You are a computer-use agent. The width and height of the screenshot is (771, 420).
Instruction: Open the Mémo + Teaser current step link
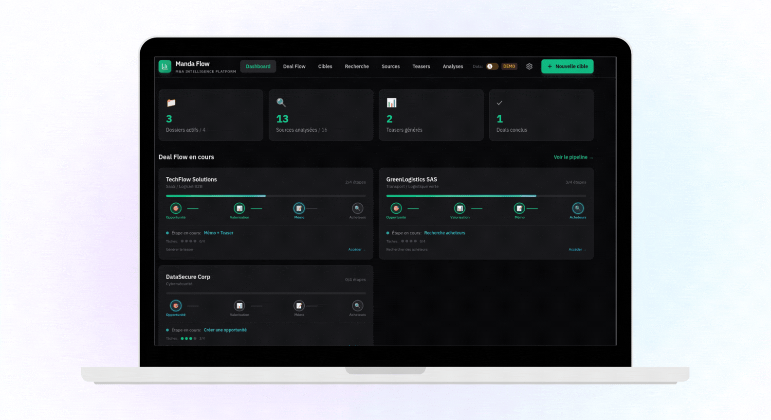click(219, 233)
